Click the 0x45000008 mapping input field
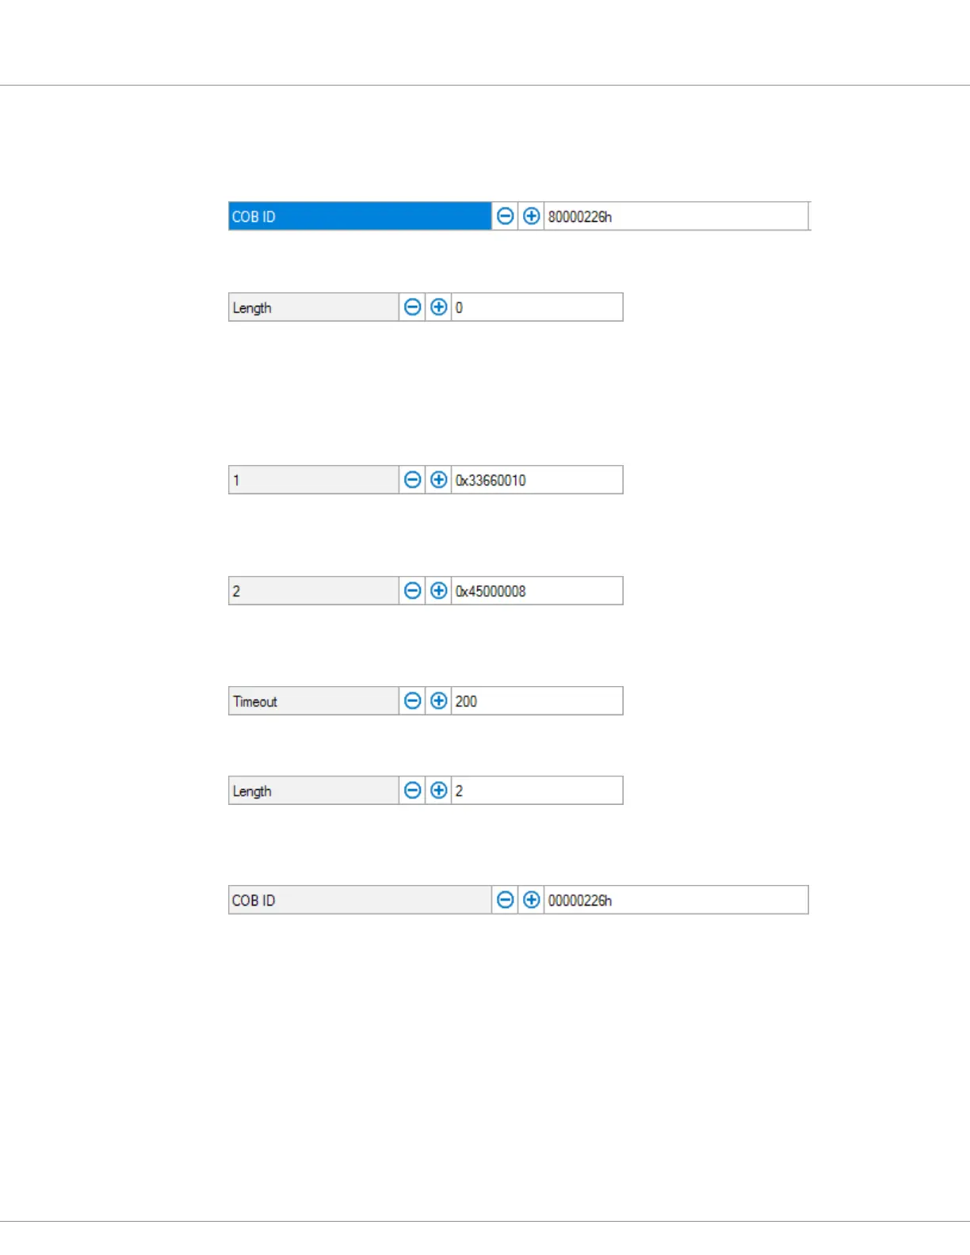970x1255 pixels. [537, 591]
